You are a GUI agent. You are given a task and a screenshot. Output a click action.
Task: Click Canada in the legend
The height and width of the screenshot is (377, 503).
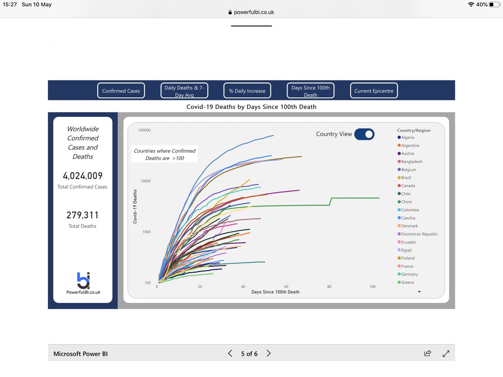click(406, 186)
